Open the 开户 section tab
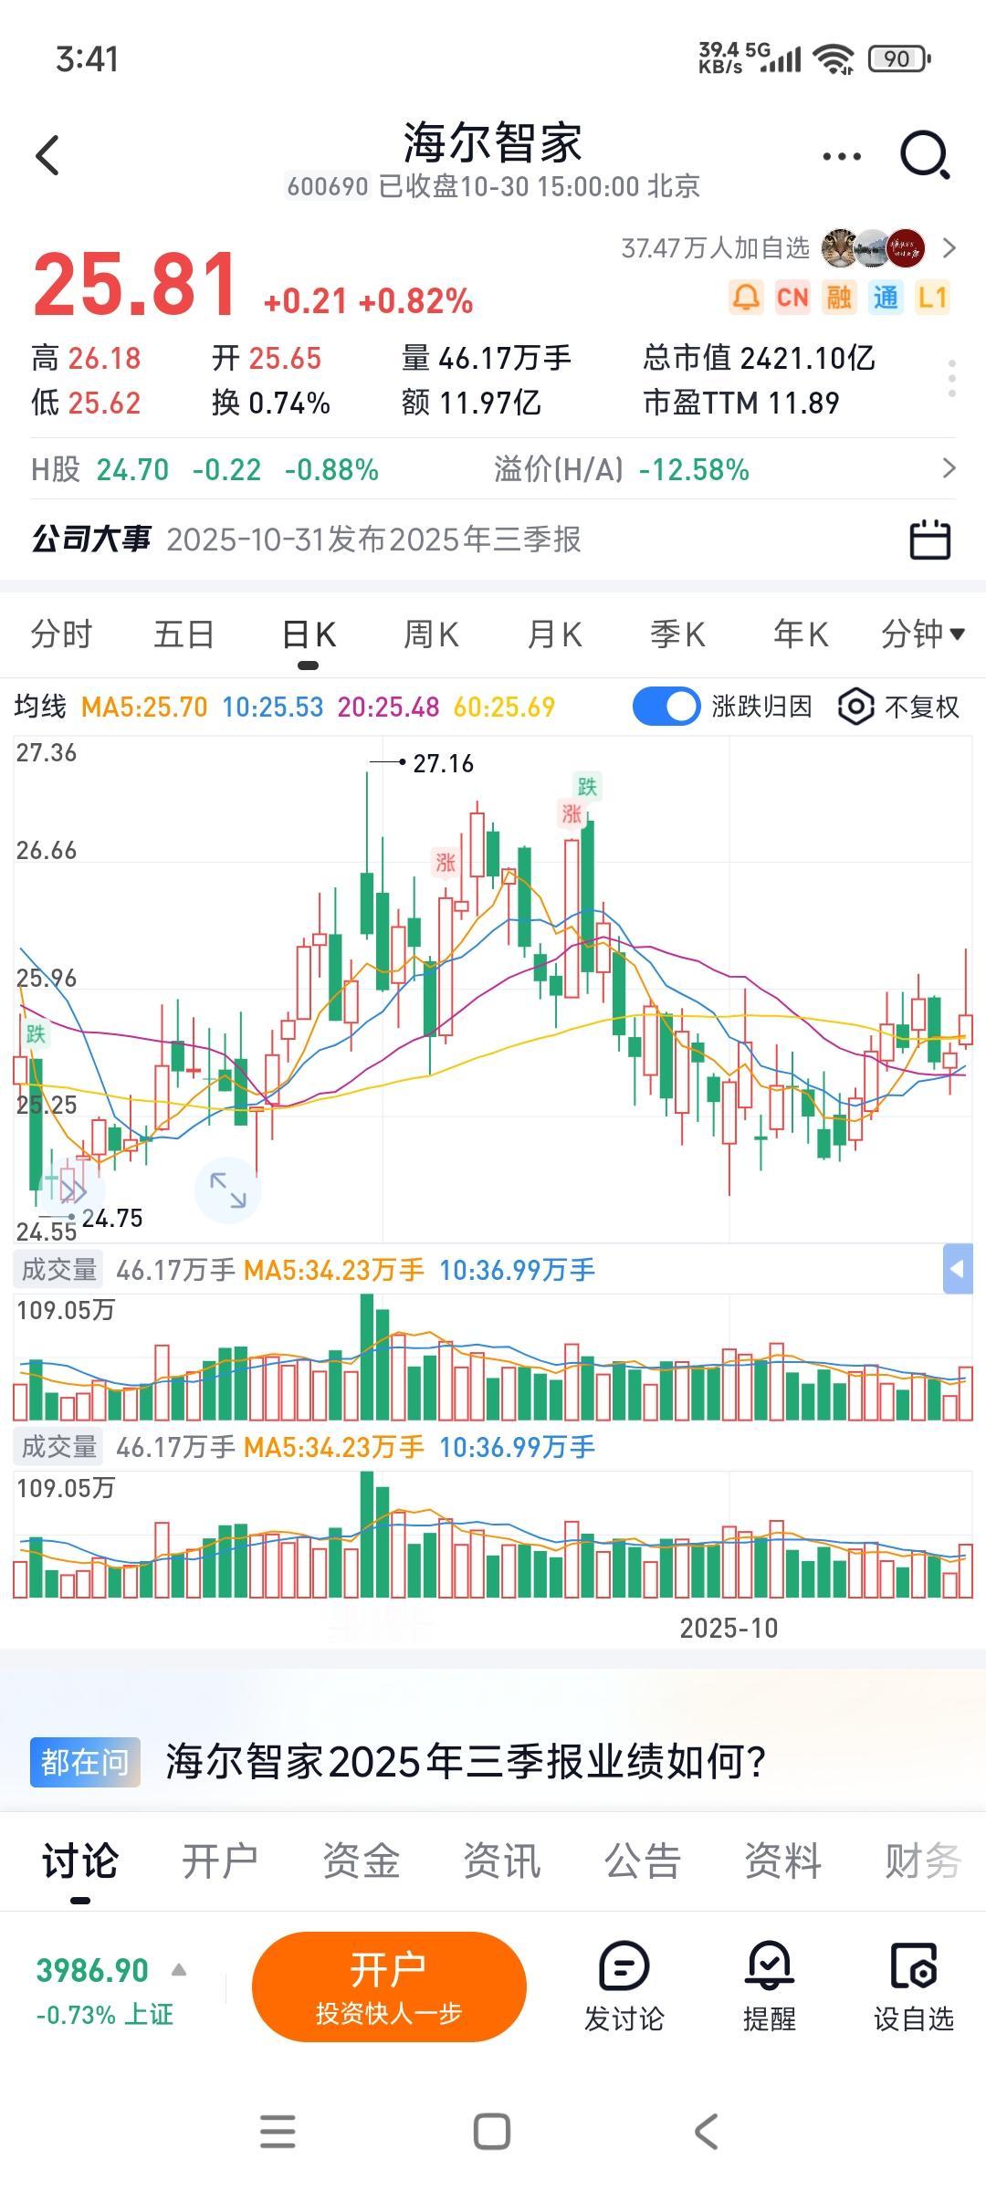The width and height of the screenshot is (986, 2191). (220, 1861)
